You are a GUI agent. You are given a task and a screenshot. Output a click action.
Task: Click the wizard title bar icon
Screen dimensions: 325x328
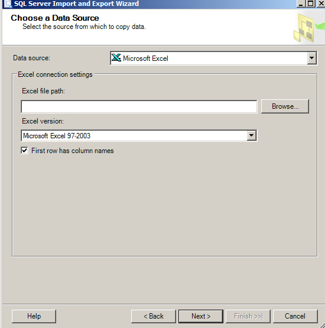[x=8, y=4]
